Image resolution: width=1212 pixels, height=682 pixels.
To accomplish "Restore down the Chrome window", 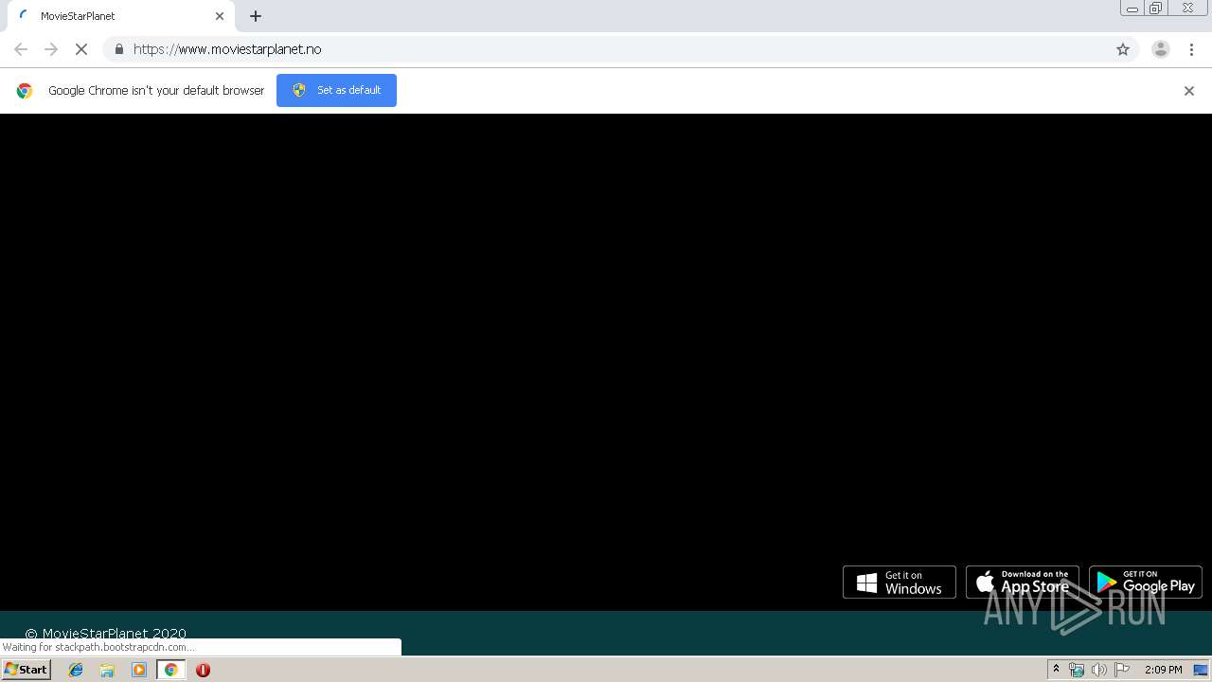I will pos(1156,9).
